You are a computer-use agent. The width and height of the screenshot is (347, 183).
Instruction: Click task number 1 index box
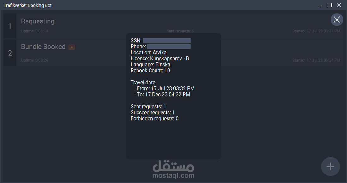pos(10,26)
